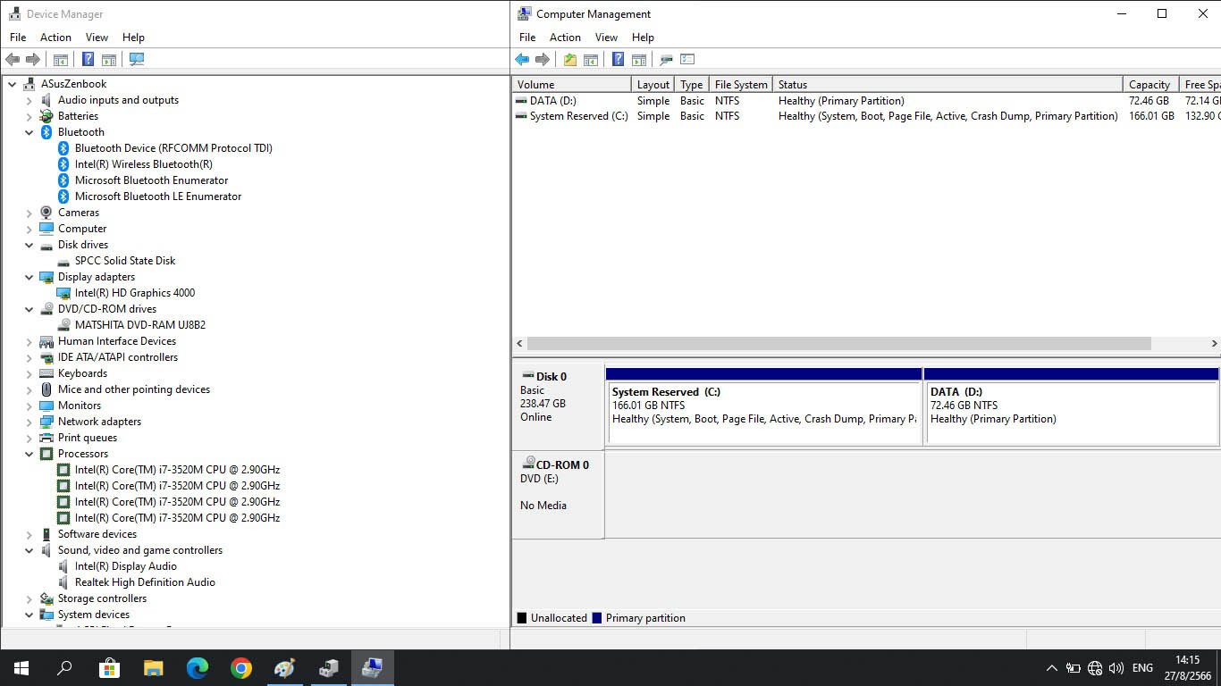Image resolution: width=1221 pixels, height=686 pixels.
Task: Click show/hide console tree icon in Device Manager
Action: [x=60, y=60]
